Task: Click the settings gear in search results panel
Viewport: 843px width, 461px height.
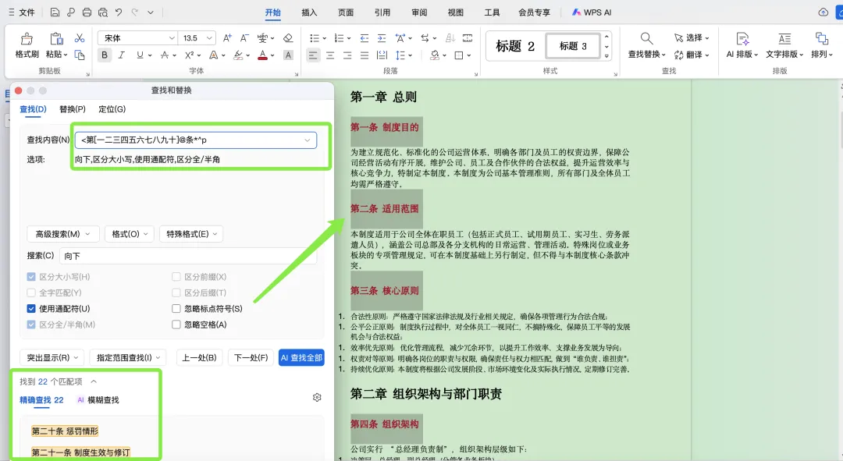Action: click(x=317, y=397)
